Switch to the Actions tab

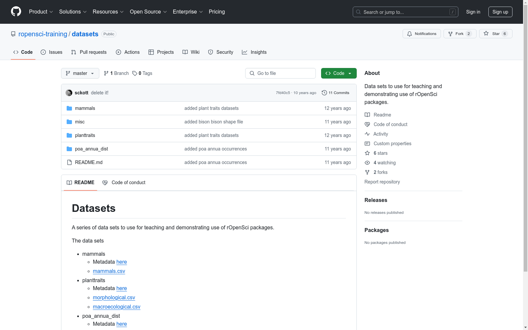click(128, 52)
